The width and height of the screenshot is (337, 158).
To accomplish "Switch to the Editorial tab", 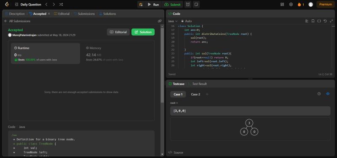I will (62, 14).
